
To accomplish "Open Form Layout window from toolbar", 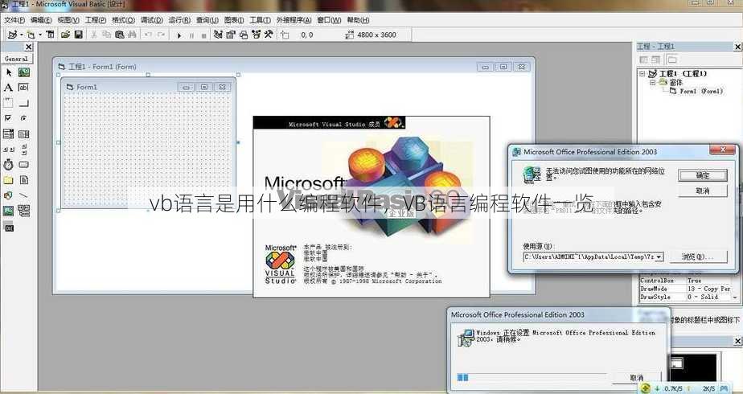I will pos(244,35).
